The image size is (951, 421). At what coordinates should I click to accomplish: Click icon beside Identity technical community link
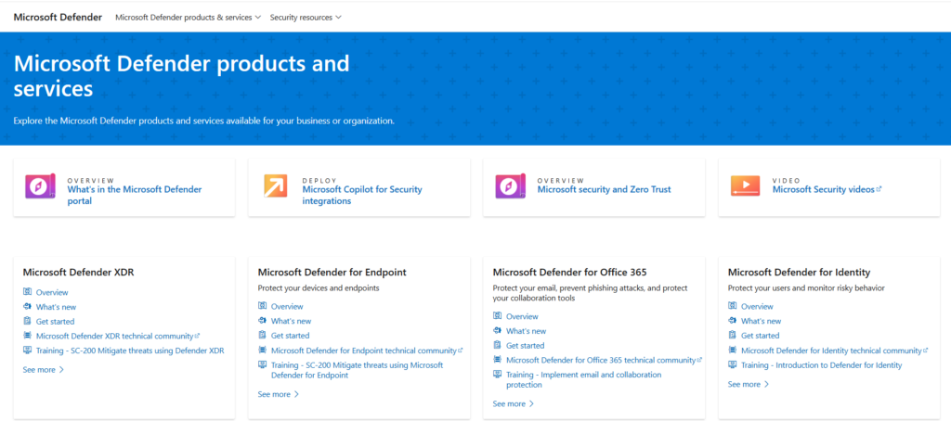pos(732,351)
